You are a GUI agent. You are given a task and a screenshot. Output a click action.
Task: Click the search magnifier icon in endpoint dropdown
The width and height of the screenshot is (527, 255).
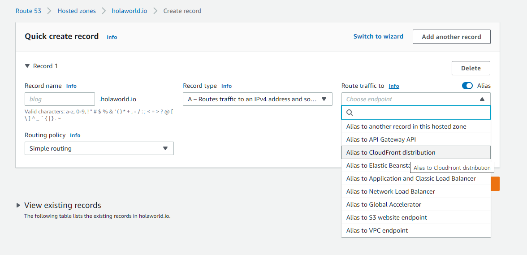click(350, 112)
